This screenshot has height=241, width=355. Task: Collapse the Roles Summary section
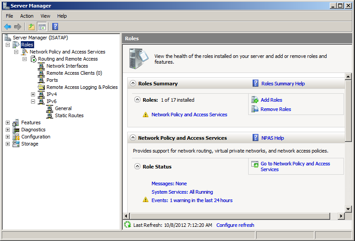133,83
